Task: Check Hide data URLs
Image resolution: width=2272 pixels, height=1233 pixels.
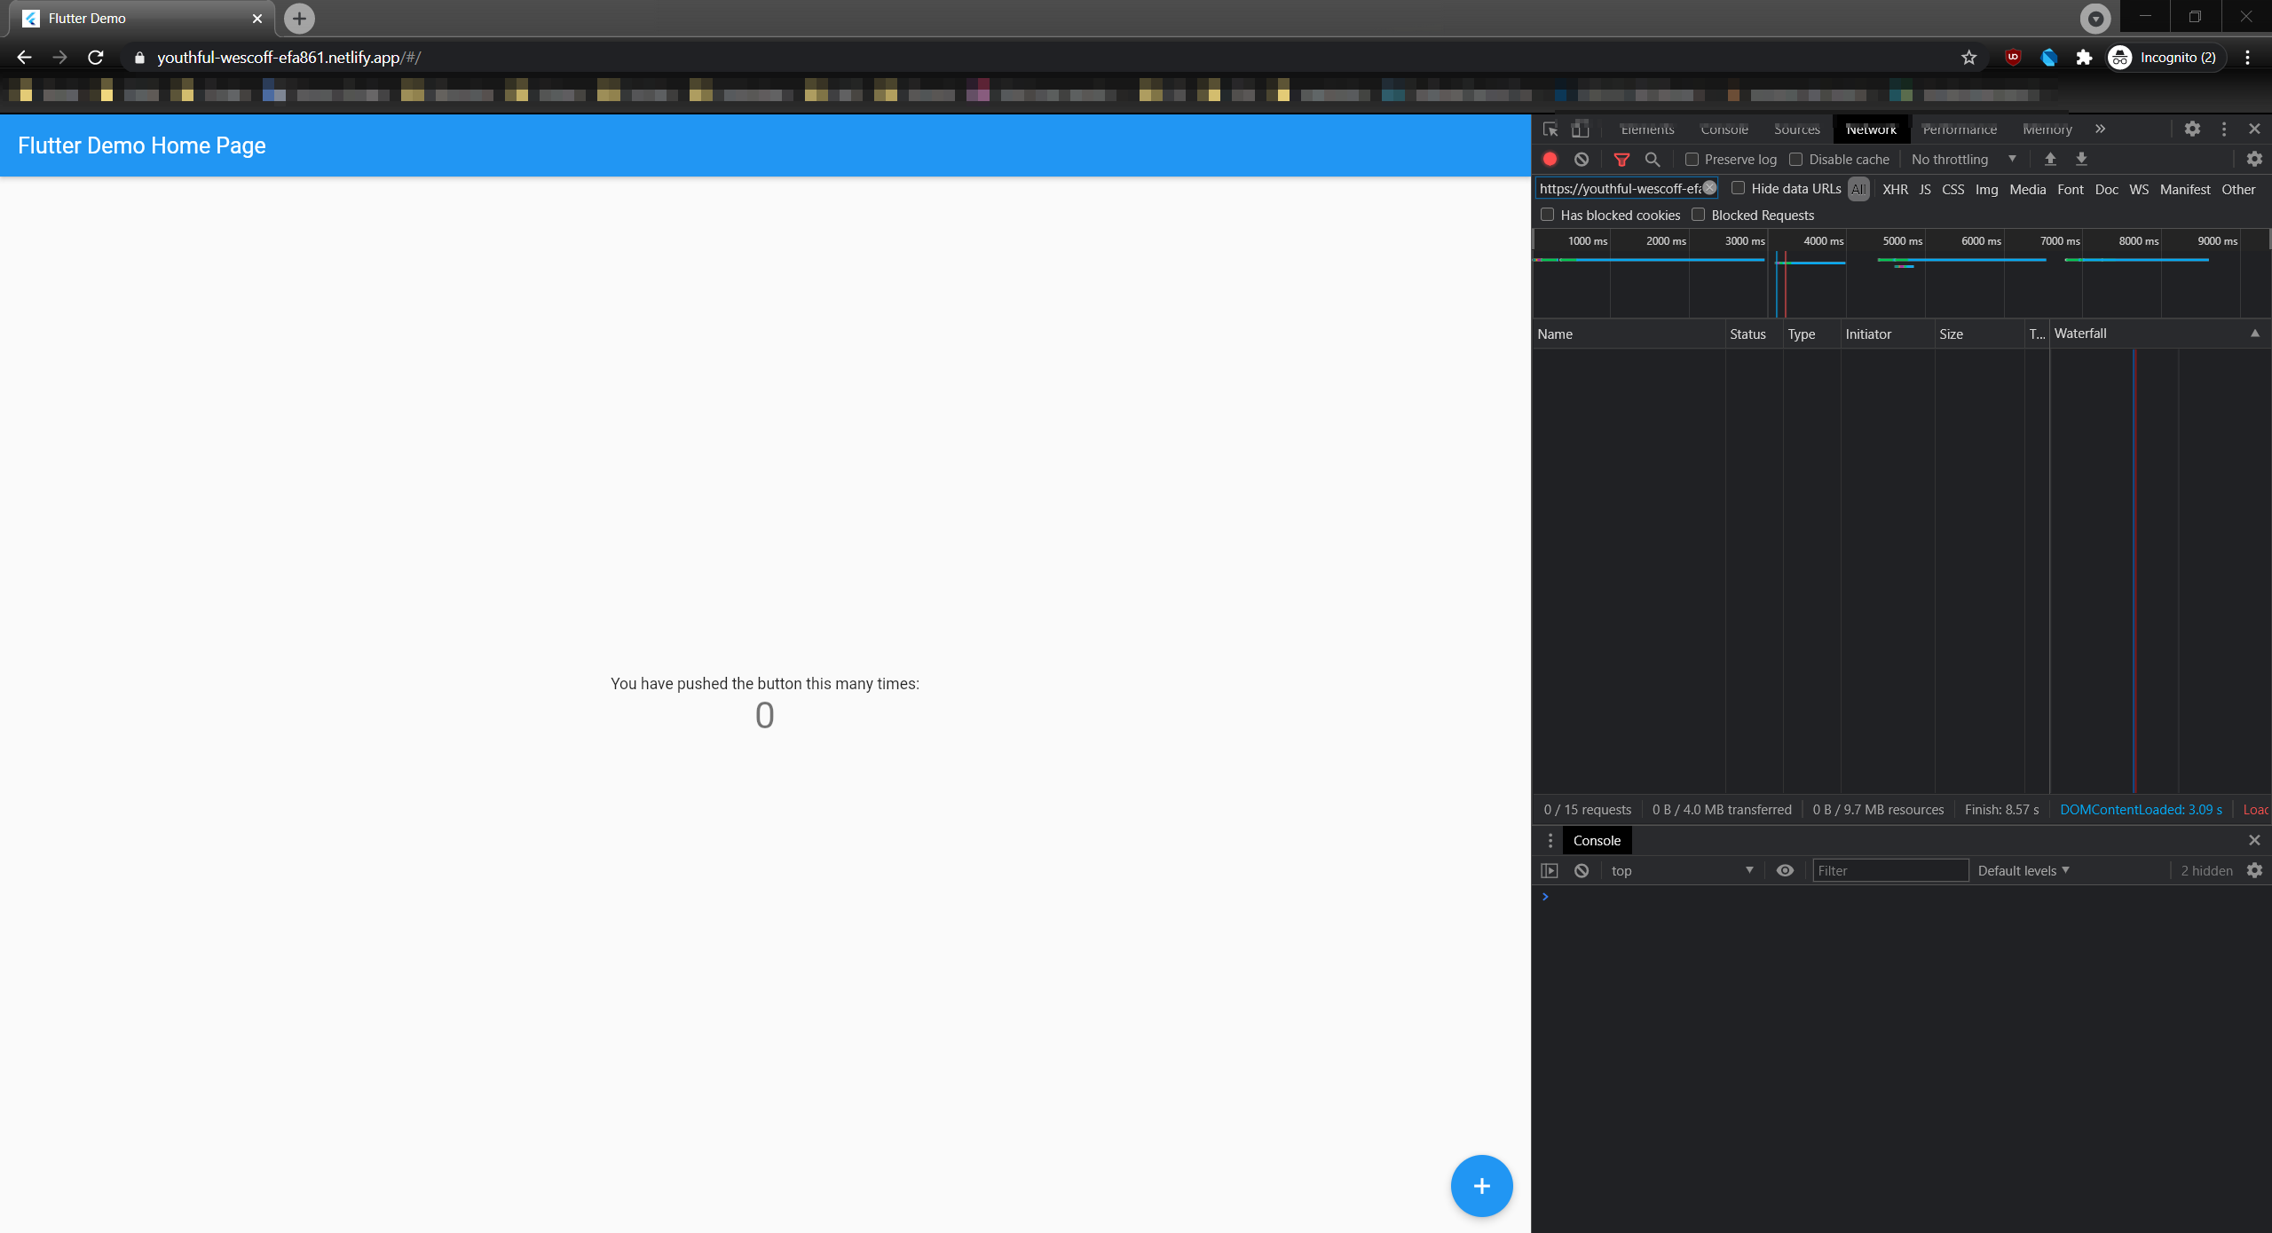Action: [1740, 188]
